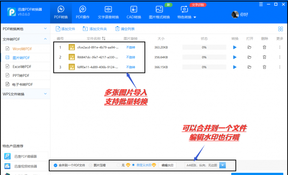Click file name f66847dc-3fe7-4217-a330
Viewport: 288px width, 175px height.
(98, 57)
